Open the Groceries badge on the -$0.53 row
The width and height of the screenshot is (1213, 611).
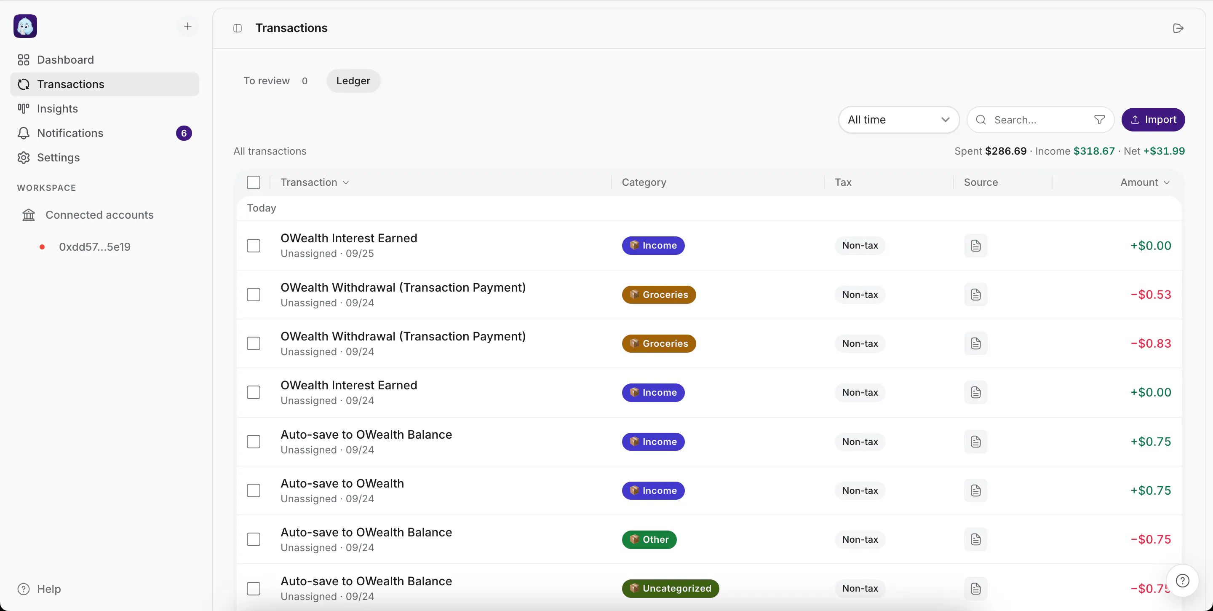[659, 295]
